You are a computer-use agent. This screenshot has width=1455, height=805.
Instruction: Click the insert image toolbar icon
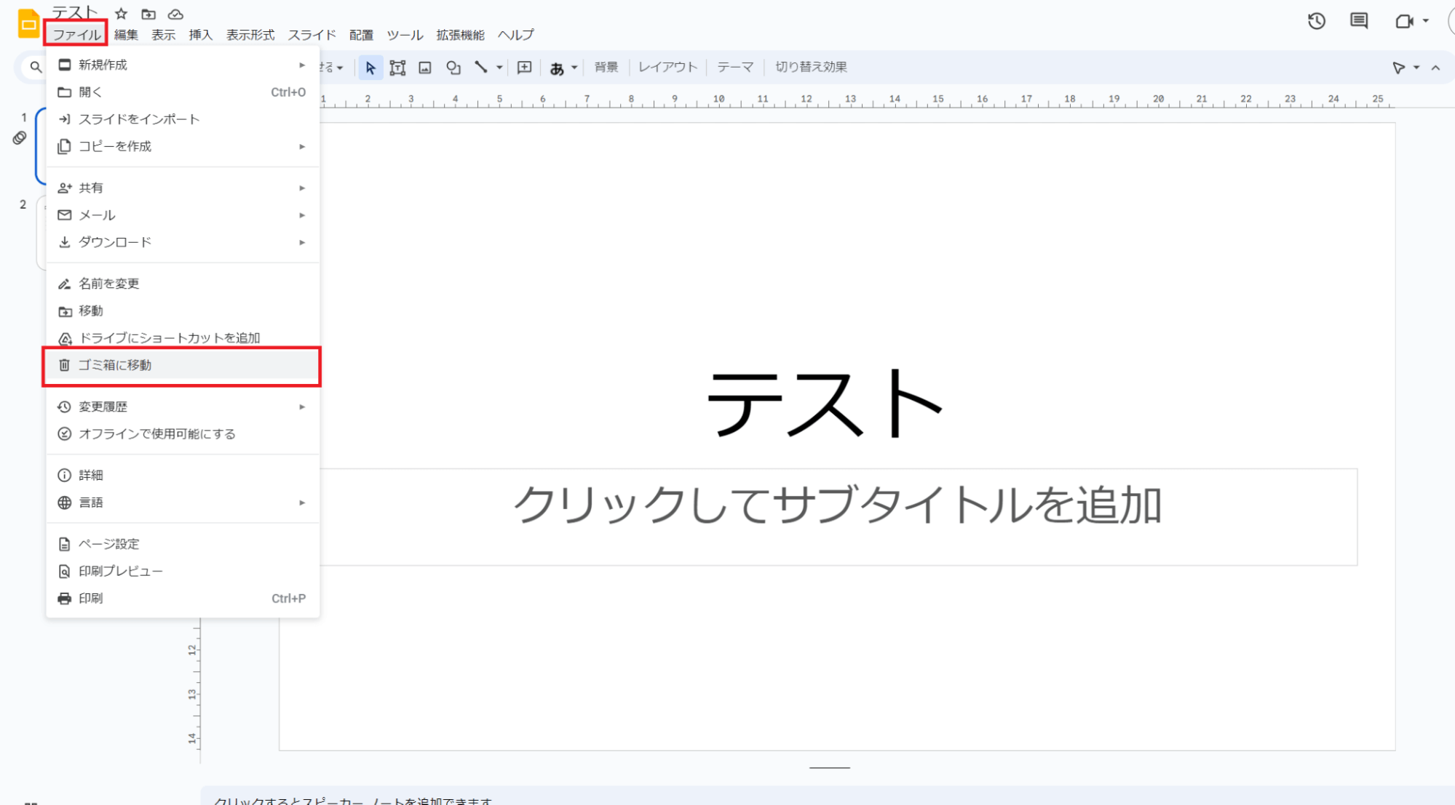(x=425, y=68)
